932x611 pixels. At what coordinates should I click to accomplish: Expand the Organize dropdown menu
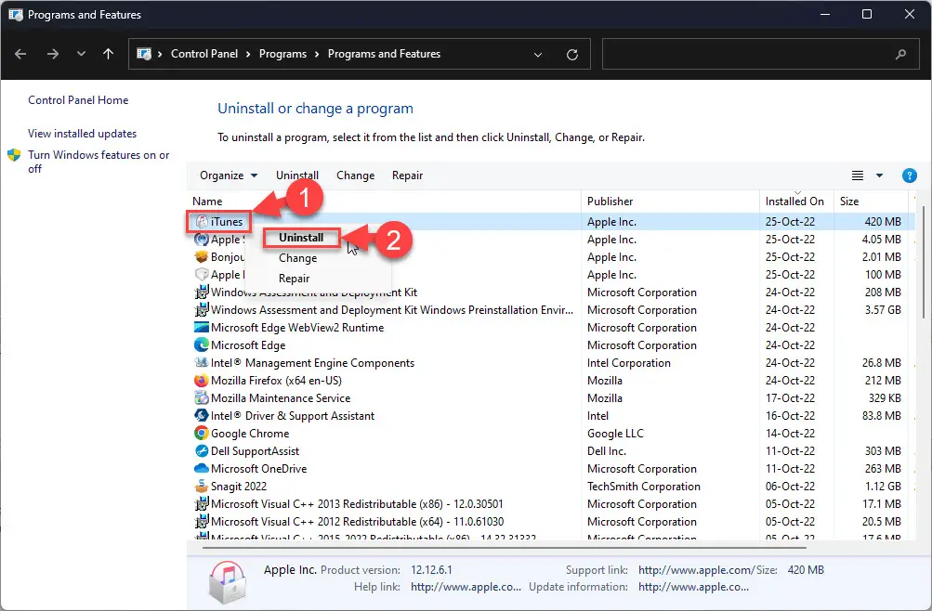228,175
